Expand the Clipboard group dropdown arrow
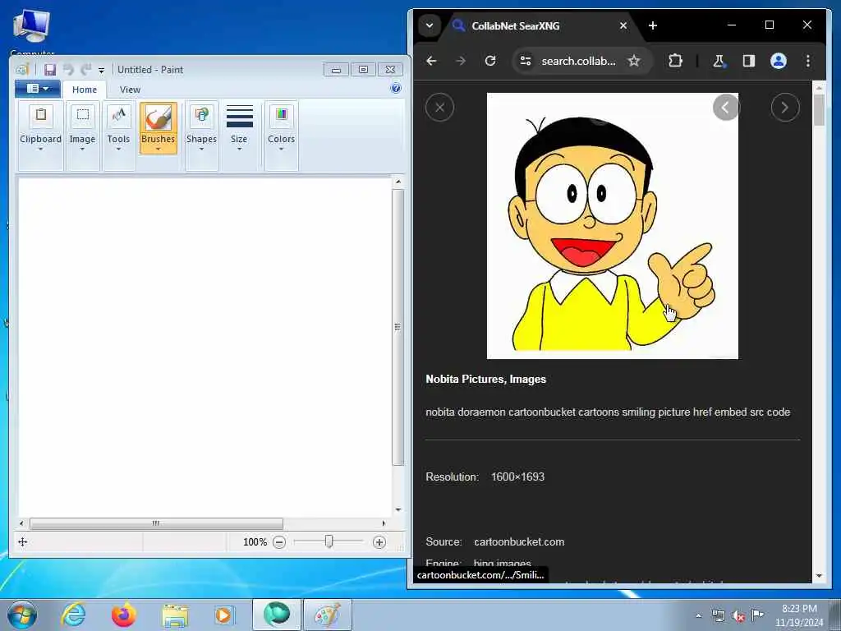The width and height of the screenshot is (841, 631). click(41, 150)
